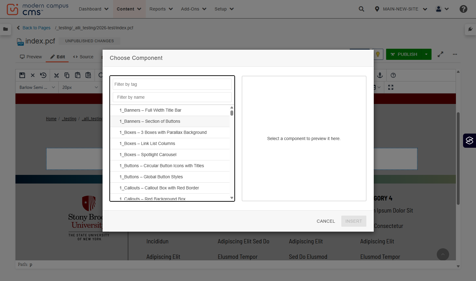Click the copy icon in editor toolbar
Image resolution: width=476 pixels, height=281 pixels.
click(67, 75)
